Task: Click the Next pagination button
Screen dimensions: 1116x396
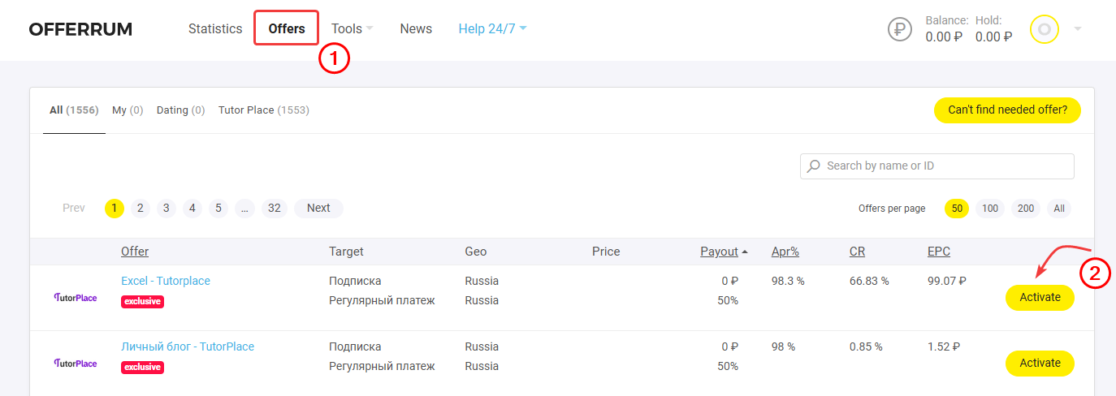Action: [318, 209]
